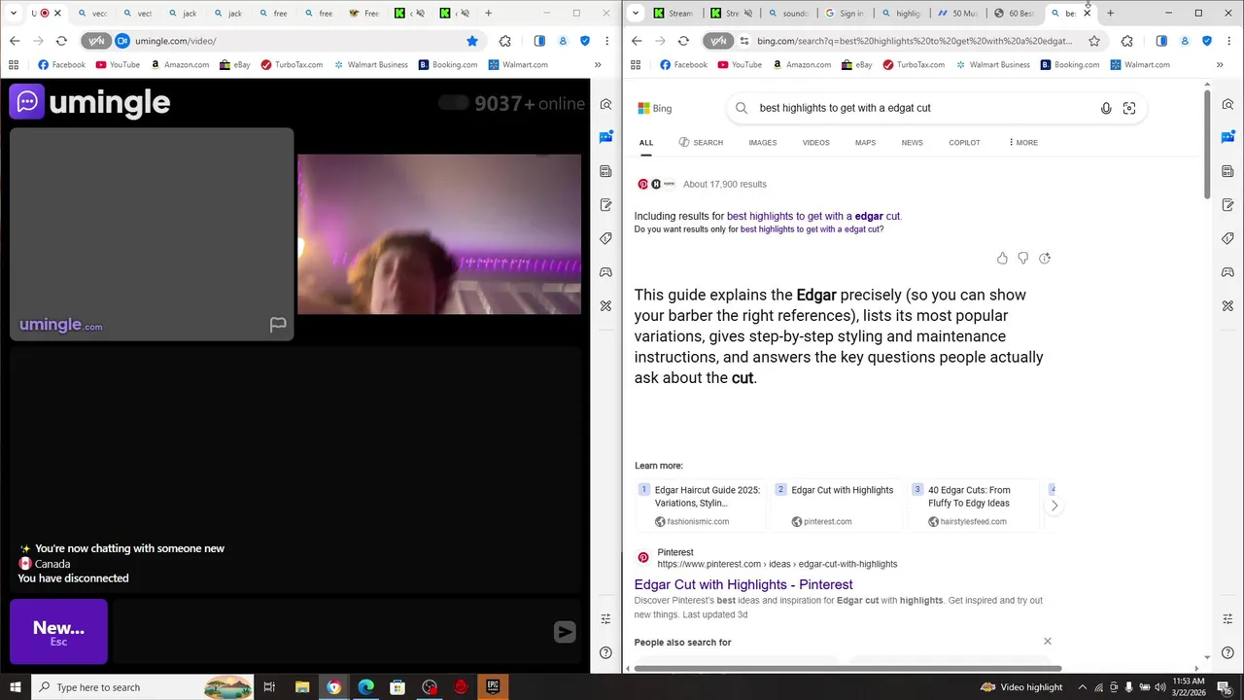Expand Bing MORE search options
This screenshot has height=700, width=1244.
click(x=1022, y=143)
